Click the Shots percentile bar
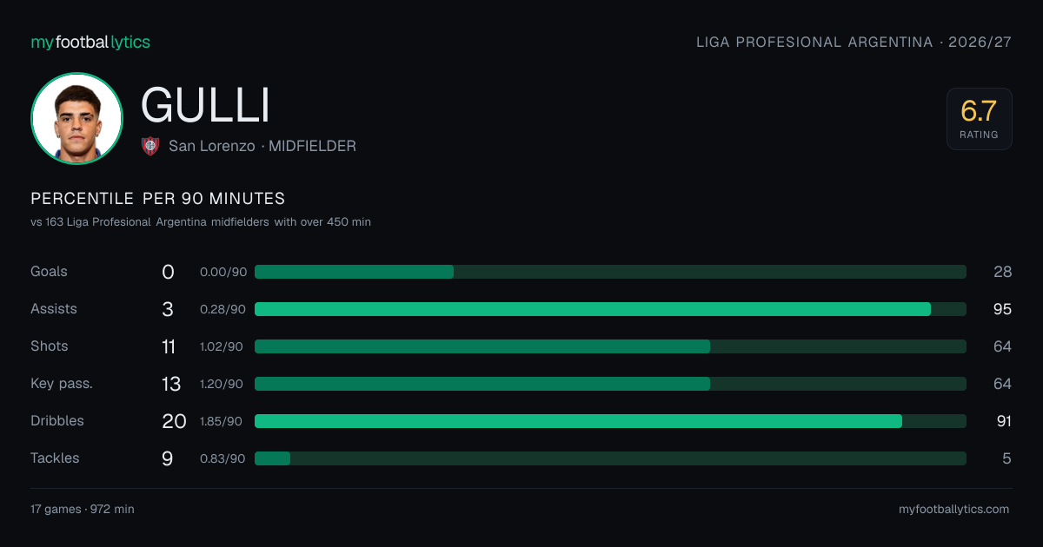This screenshot has height=547, width=1043. (x=610, y=346)
